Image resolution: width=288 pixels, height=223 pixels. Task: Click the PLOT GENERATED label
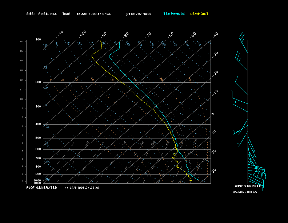[x=42, y=188]
